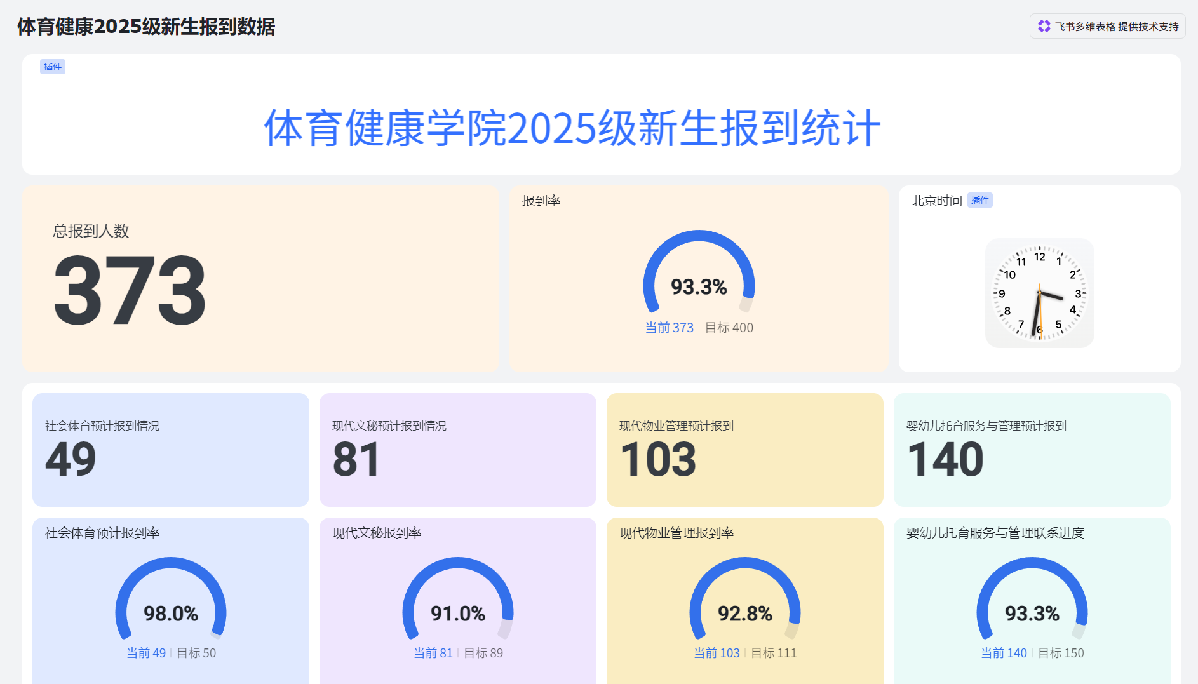Click the 体育健康学院2025级新生报到统计 banner title
The width and height of the screenshot is (1198, 684).
(x=572, y=128)
